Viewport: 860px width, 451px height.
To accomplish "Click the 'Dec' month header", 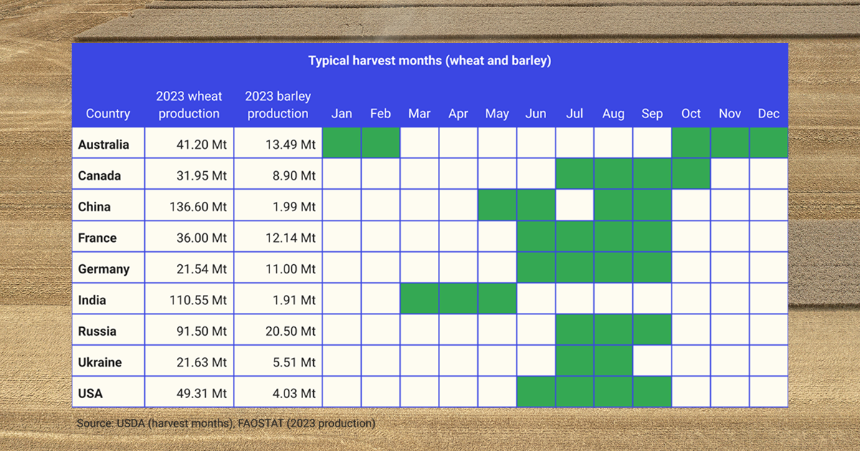I will tap(768, 113).
